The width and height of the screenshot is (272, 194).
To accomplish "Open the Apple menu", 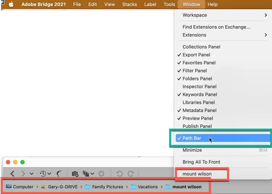I will point(11,4).
